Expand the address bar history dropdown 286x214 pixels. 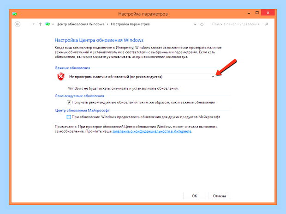click(195, 24)
